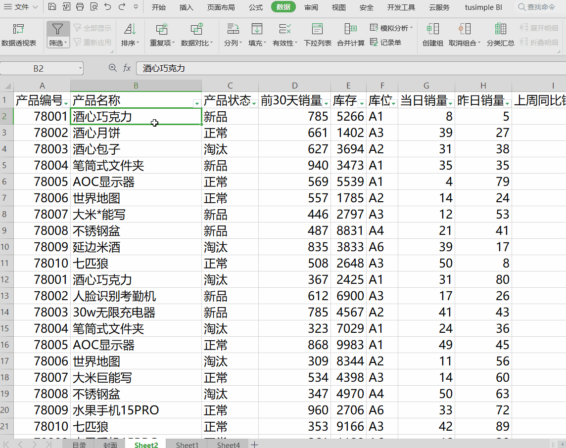Go to previous sheet navigation arrow
Screen dimensions: 566x448
(20, 445)
